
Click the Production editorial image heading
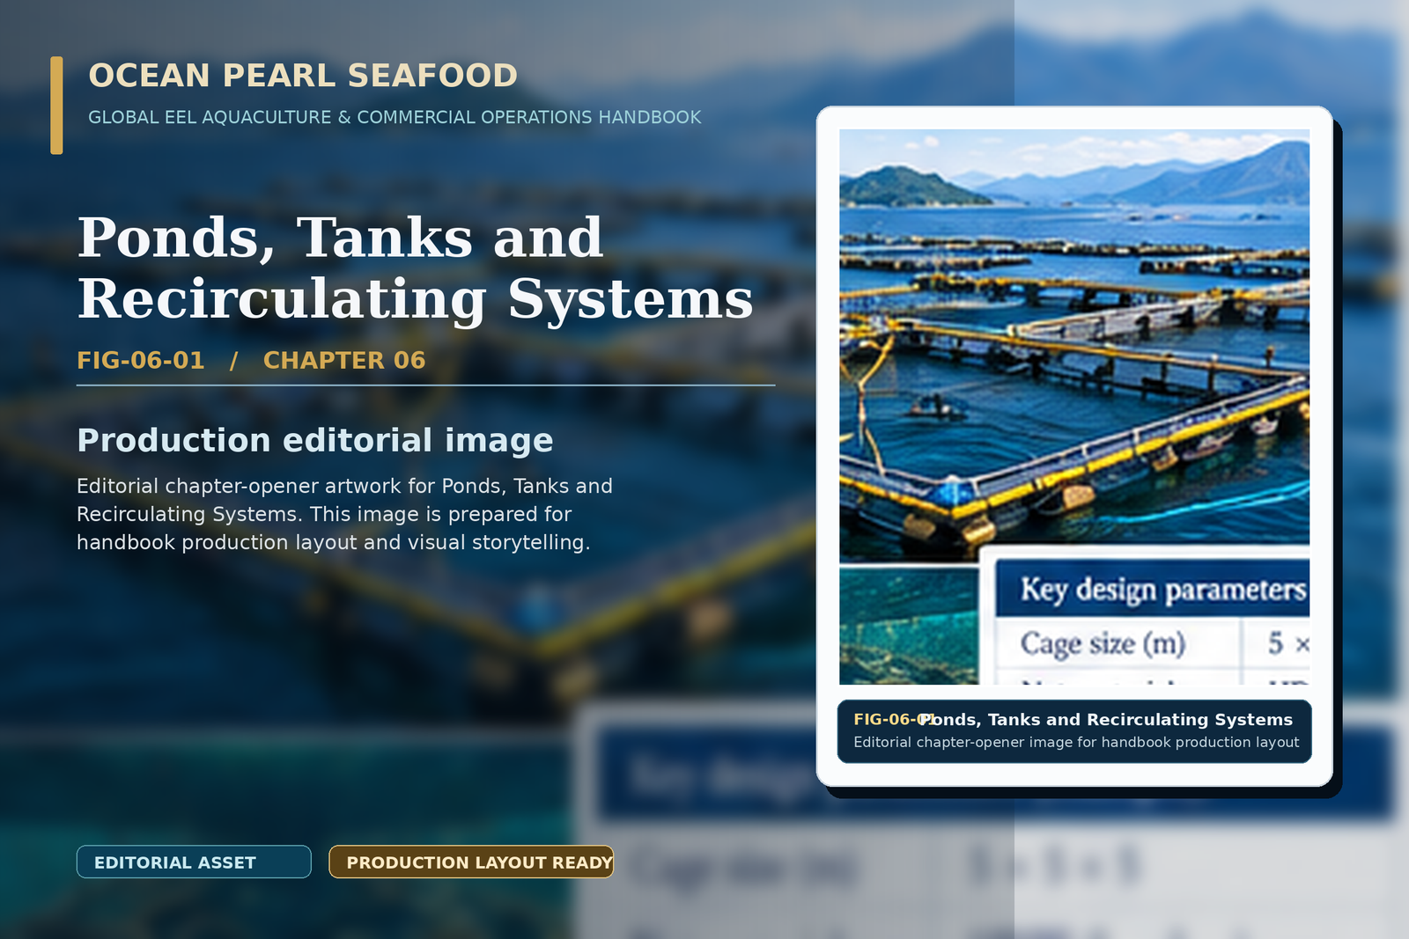(x=315, y=440)
